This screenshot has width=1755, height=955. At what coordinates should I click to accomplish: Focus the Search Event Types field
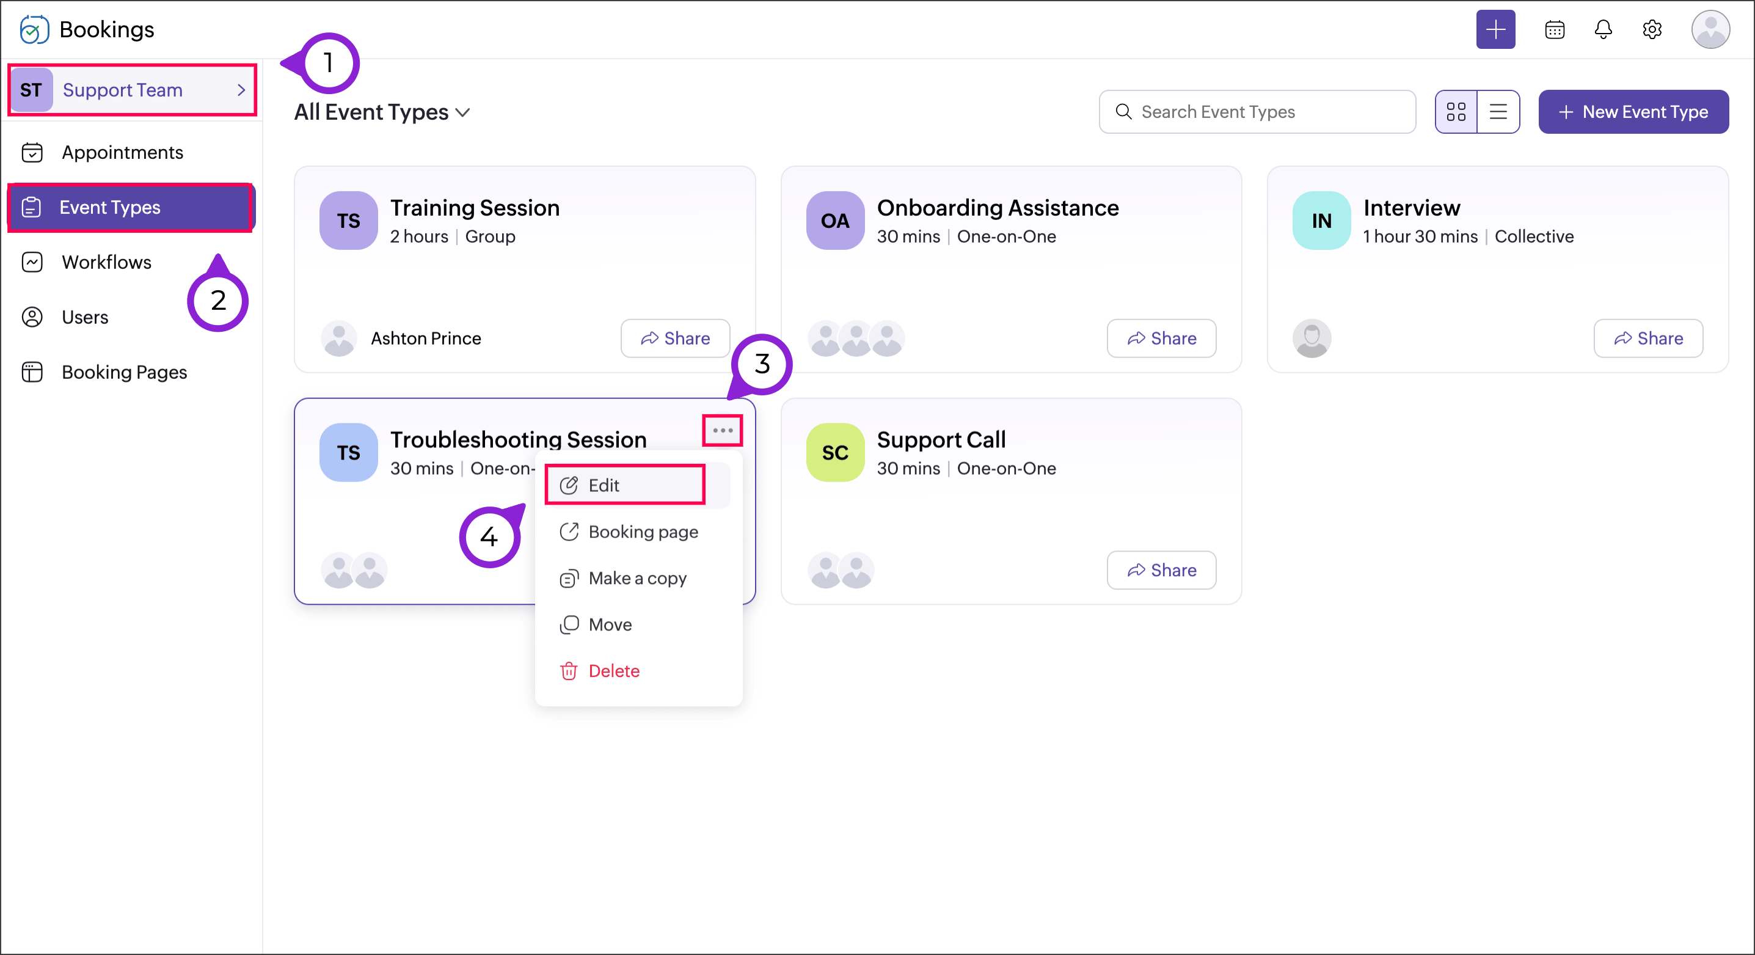[1258, 112]
